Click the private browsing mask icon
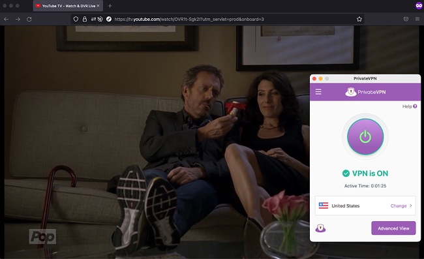The height and width of the screenshot is (259, 424). click(x=419, y=5)
